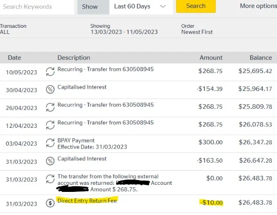Click percent icon for 31/03/2023 Capitalised Interest
Image resolution: width=277 pixels, height=215 pixels.
tap(50, 161)
